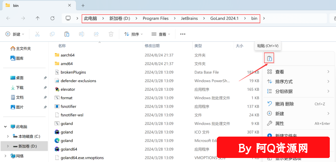The image size is (336, 162).
Task: Click the Copy toolbar icon
Action: 52,34
